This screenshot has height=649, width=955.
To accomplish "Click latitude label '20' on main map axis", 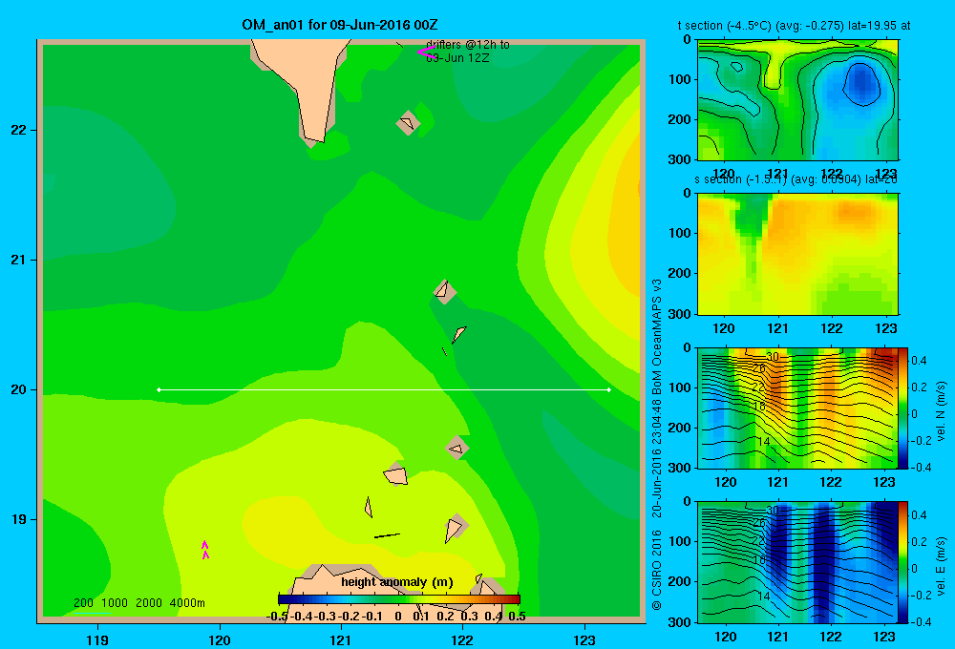I will point(18,389).
